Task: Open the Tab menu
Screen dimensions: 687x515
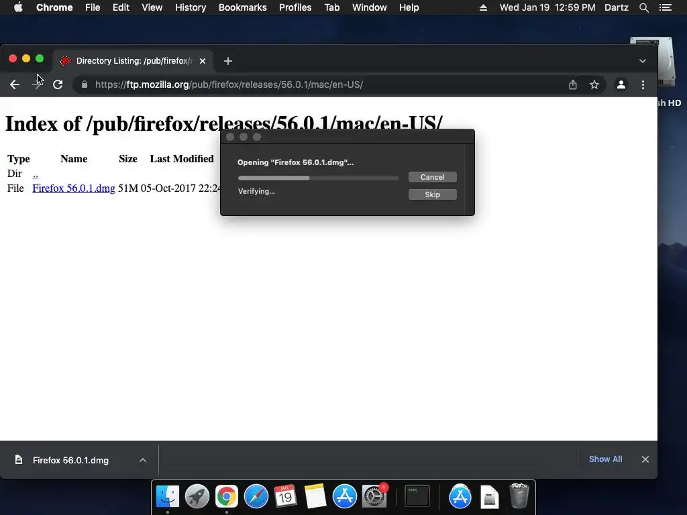Action: [331, 7]
